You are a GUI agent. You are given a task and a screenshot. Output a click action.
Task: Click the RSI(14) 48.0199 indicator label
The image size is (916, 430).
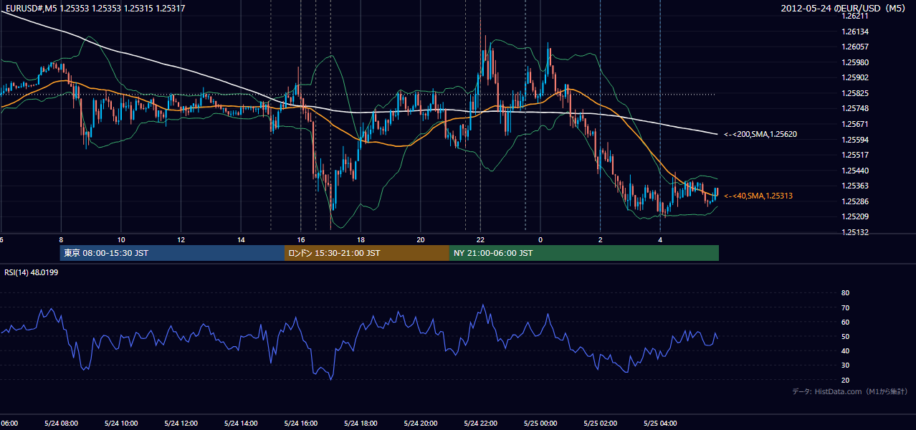(x=32, y=272)
